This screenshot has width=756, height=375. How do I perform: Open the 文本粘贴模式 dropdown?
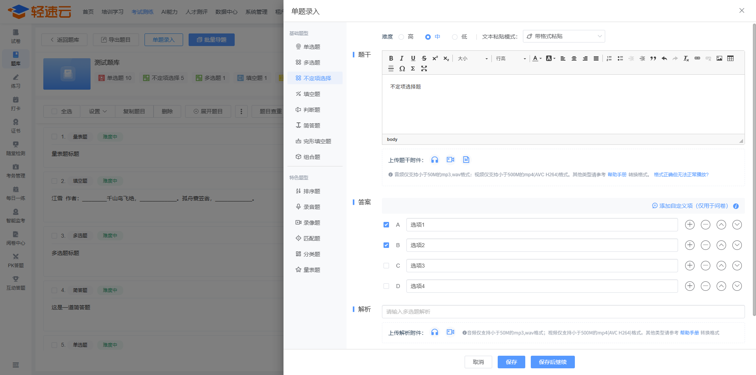564,36
